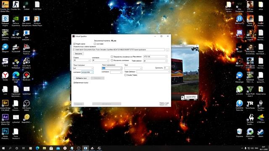Tick the checkbox beside Map selector label

(112, 57)
